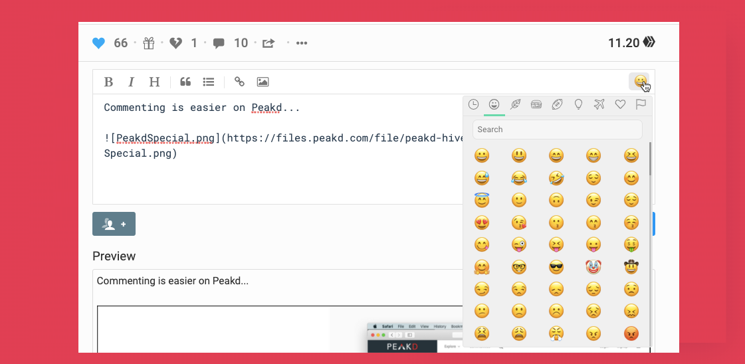Screen dimensions: 745x364
Task: Open the symbols heart emoji tab
Action: pyautogui.click(x=620, y=104)
